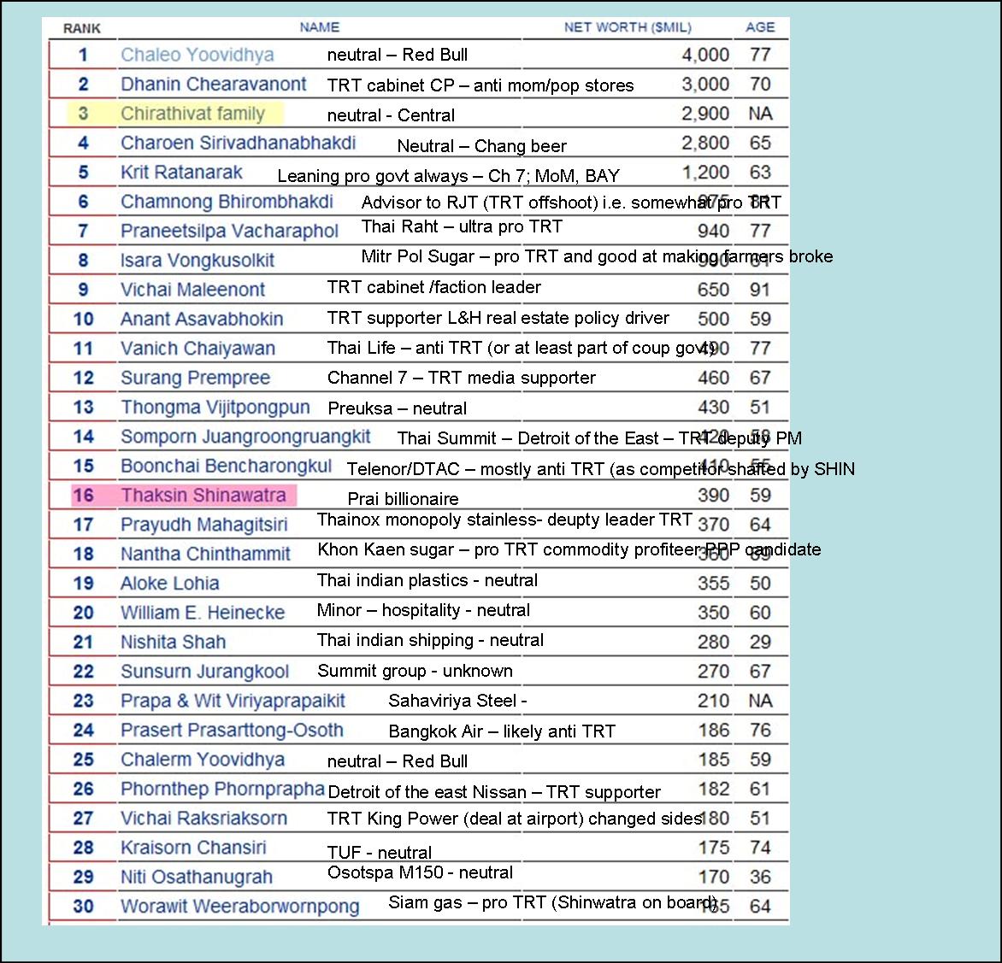The image size is (1002, 963).
Task: Select rank number 1
Action: click(x=83, y=55)
